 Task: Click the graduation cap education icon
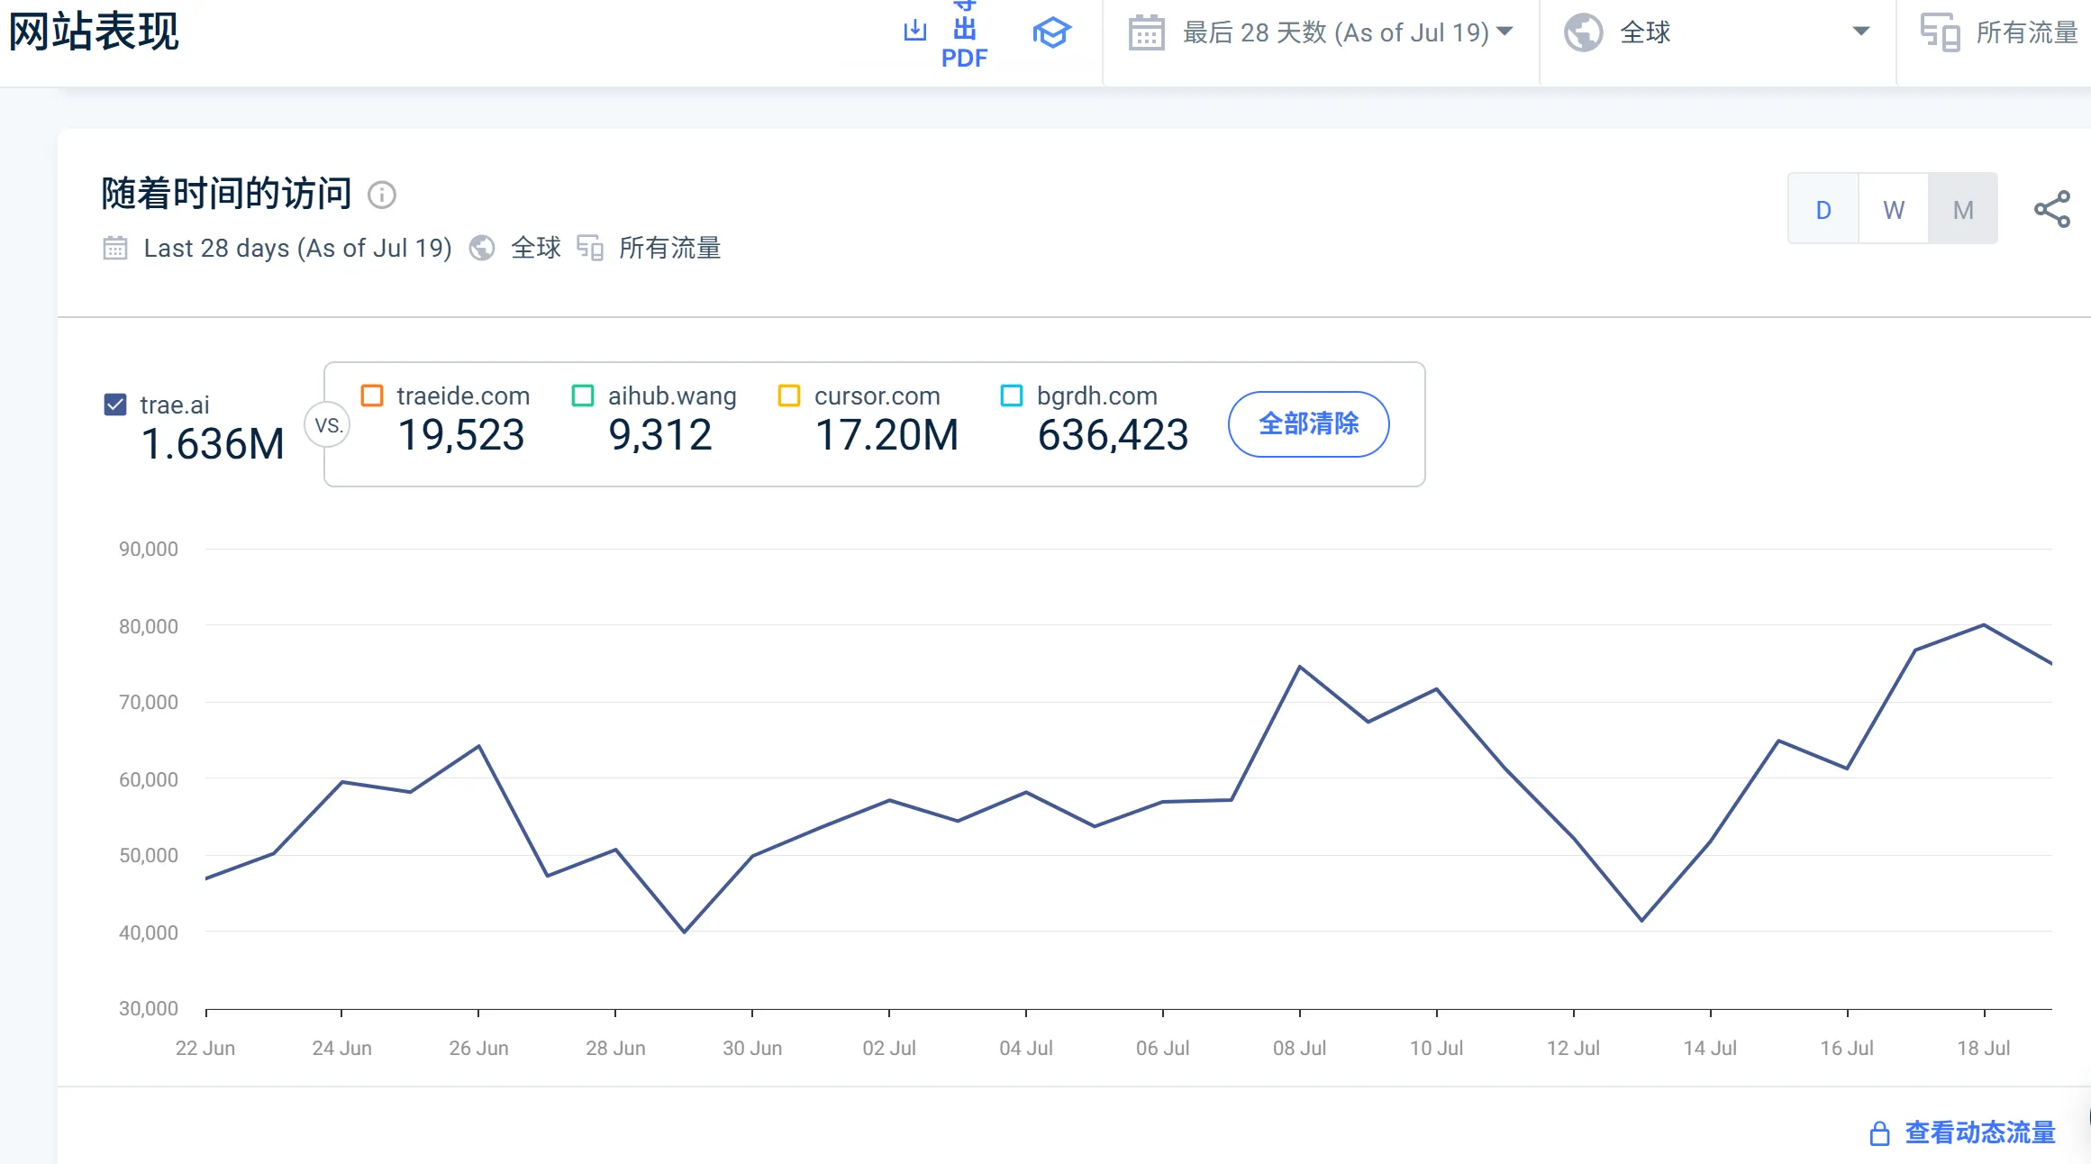[1051, 33]
